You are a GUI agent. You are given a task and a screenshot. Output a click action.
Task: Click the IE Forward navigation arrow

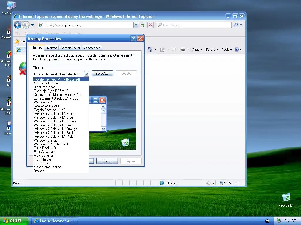[x=26, y=25]
